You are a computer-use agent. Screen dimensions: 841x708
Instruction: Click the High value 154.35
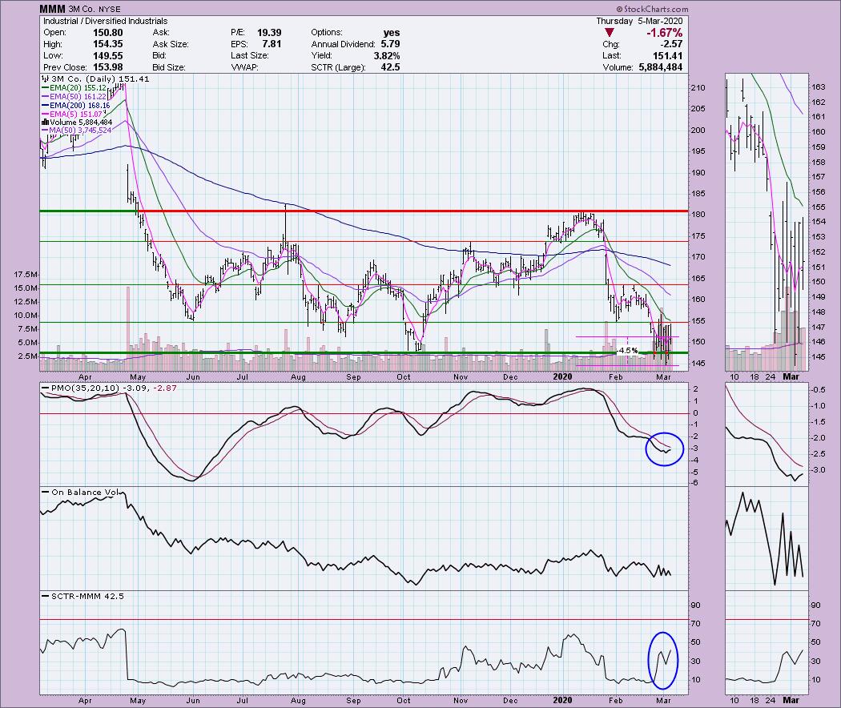pos(108,44)
